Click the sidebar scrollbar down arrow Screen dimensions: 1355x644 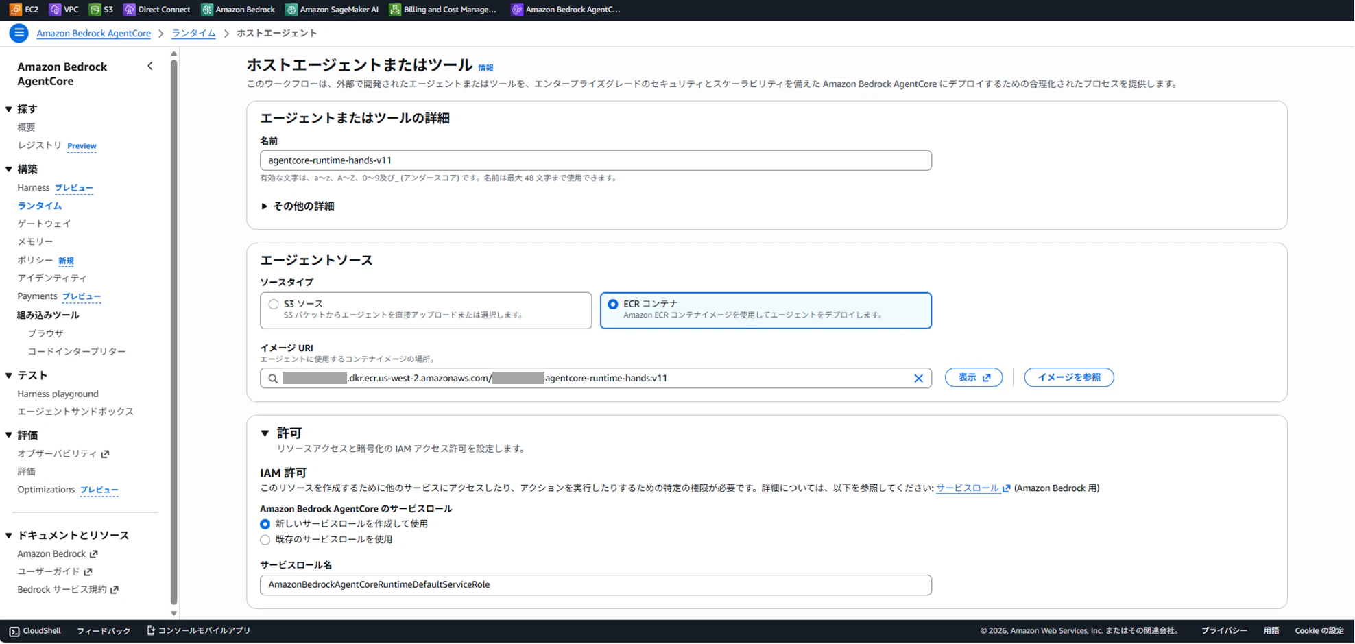[173, 614]
